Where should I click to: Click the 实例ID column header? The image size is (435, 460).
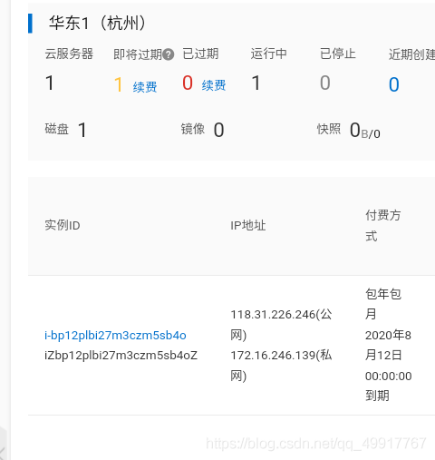tap(63, 225)
